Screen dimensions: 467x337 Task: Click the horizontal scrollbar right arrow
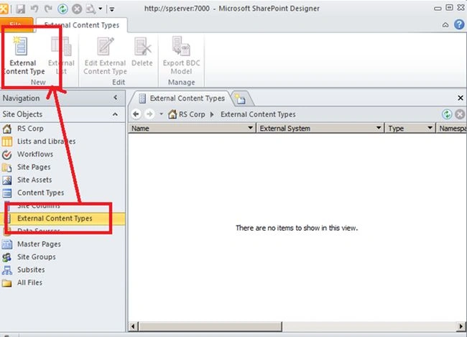[x=461, y=326]
